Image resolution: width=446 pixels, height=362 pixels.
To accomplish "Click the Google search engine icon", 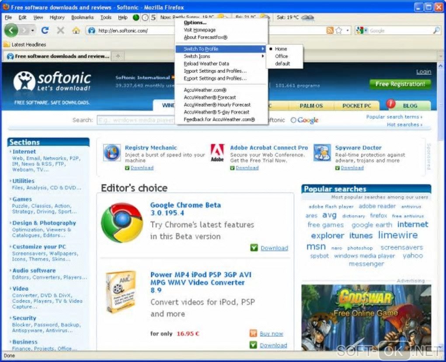I will pos(360,30).
